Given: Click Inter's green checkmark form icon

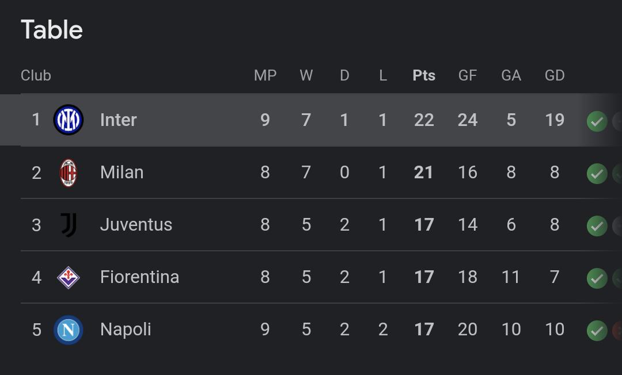Looking at the screenshot, I should click(597, 121).
